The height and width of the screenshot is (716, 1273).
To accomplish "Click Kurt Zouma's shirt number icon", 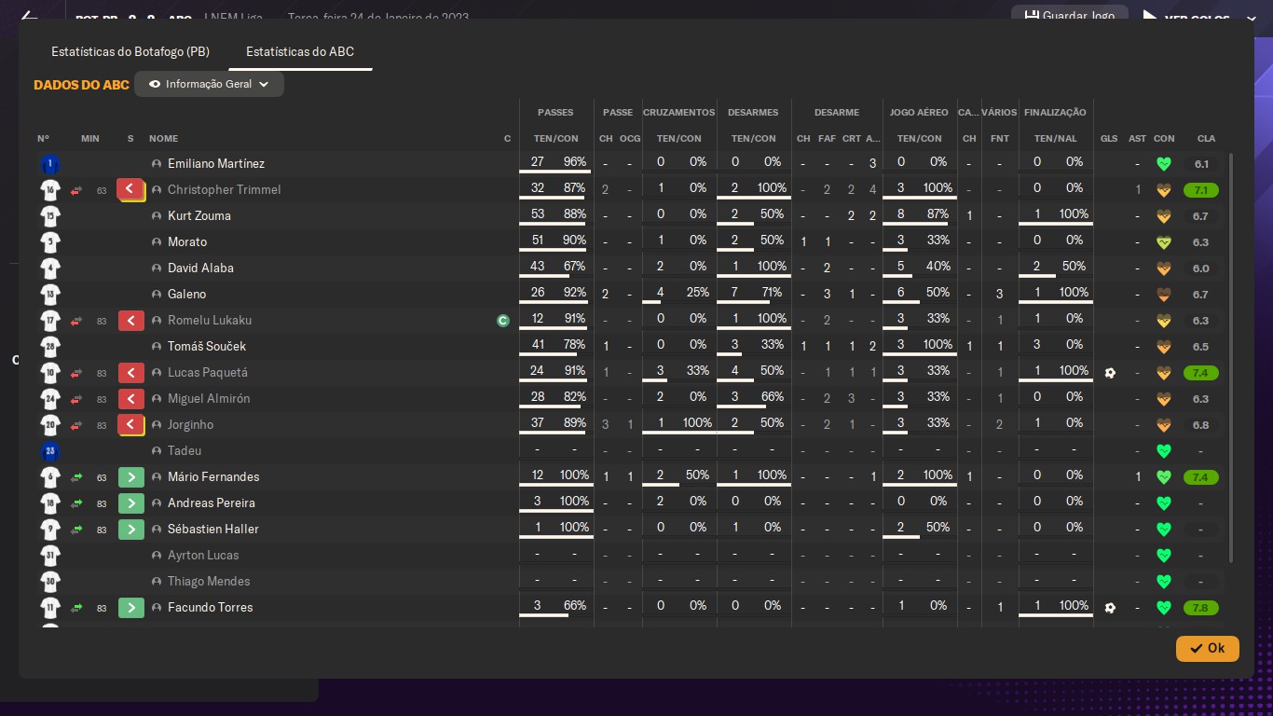I will point(50,216).
